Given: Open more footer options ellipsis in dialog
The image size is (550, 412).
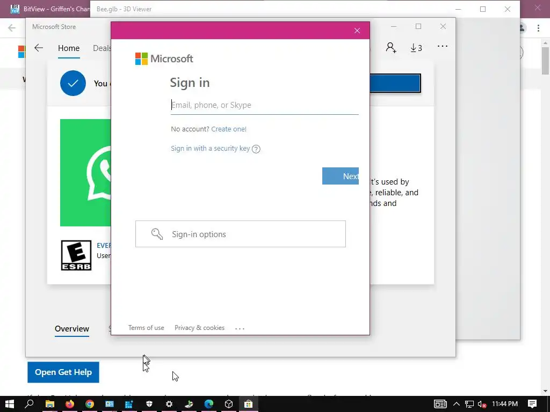Looking at the screenshot, I should (240, 328).
